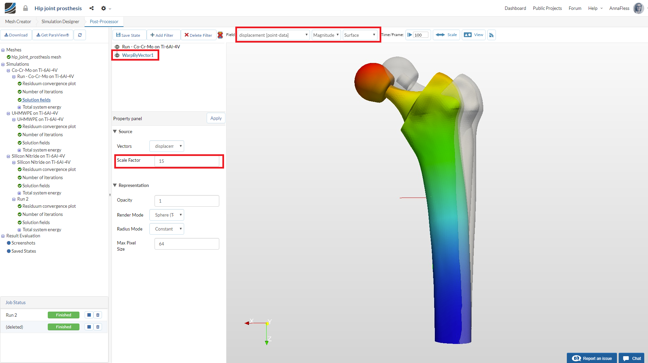Screen dimensions: 648x363
Task: Share the Hip joint prosthesis project
Action: pos(91,8)
